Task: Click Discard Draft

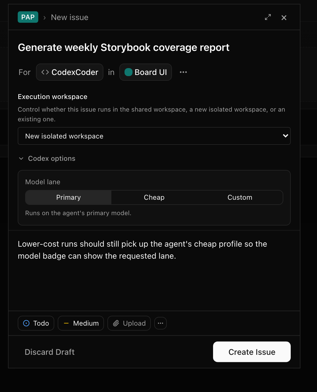Action: (x=50, y=352)
